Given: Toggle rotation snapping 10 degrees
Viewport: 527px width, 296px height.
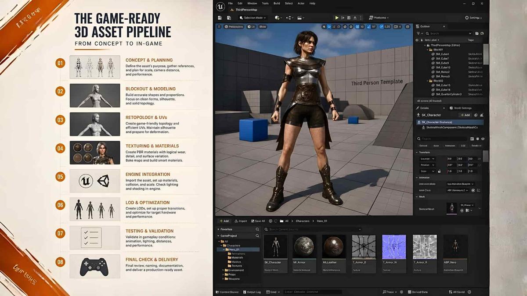Looking at the screenshot, I should click(x=372, y=27).
